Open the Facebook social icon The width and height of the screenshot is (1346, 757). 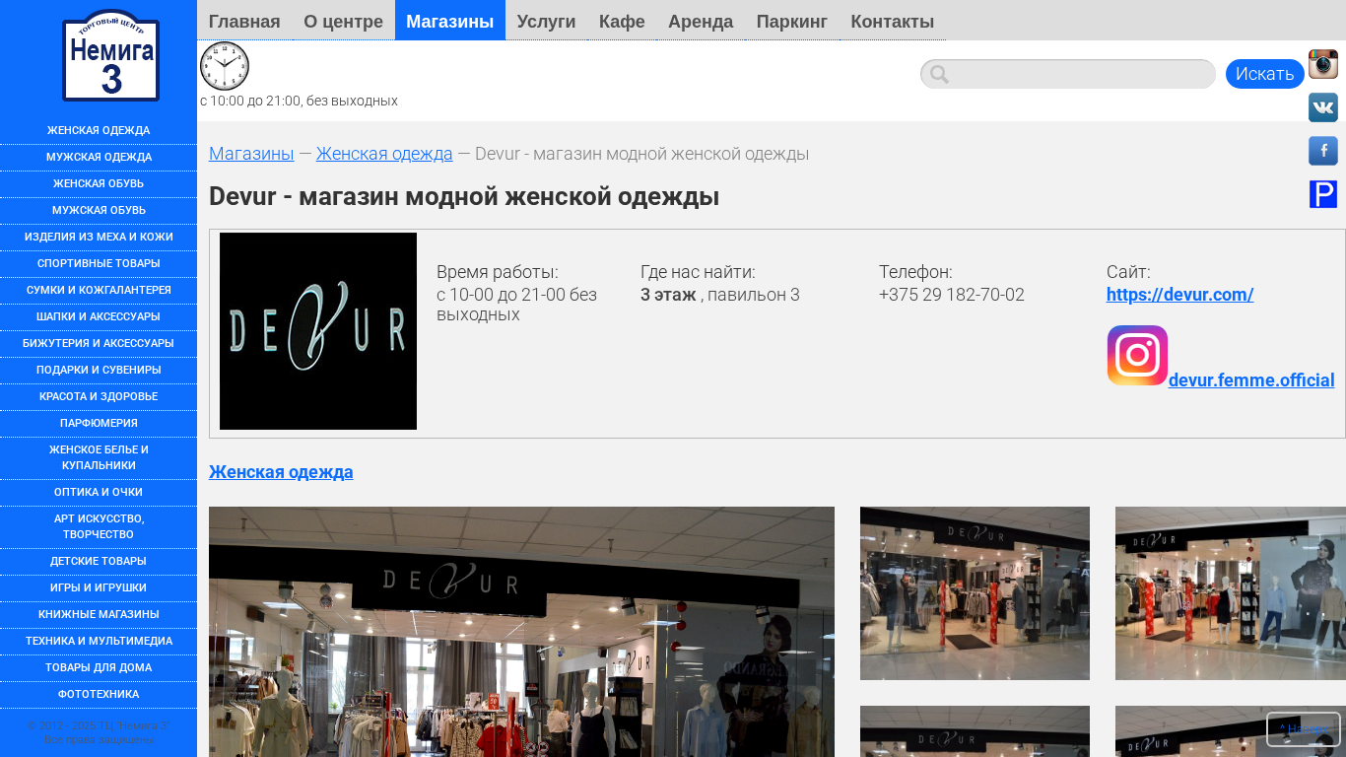1323,151
